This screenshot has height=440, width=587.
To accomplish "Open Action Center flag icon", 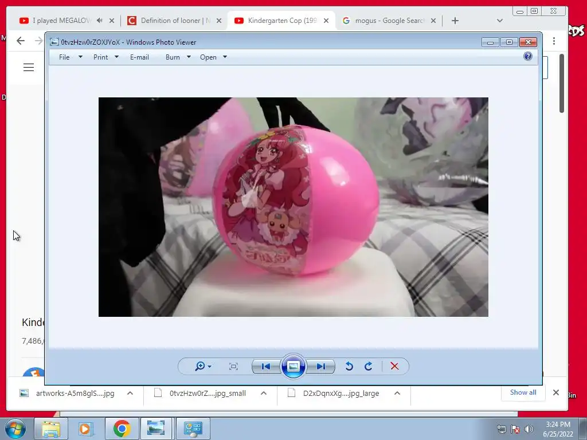I will pos(515,430).
